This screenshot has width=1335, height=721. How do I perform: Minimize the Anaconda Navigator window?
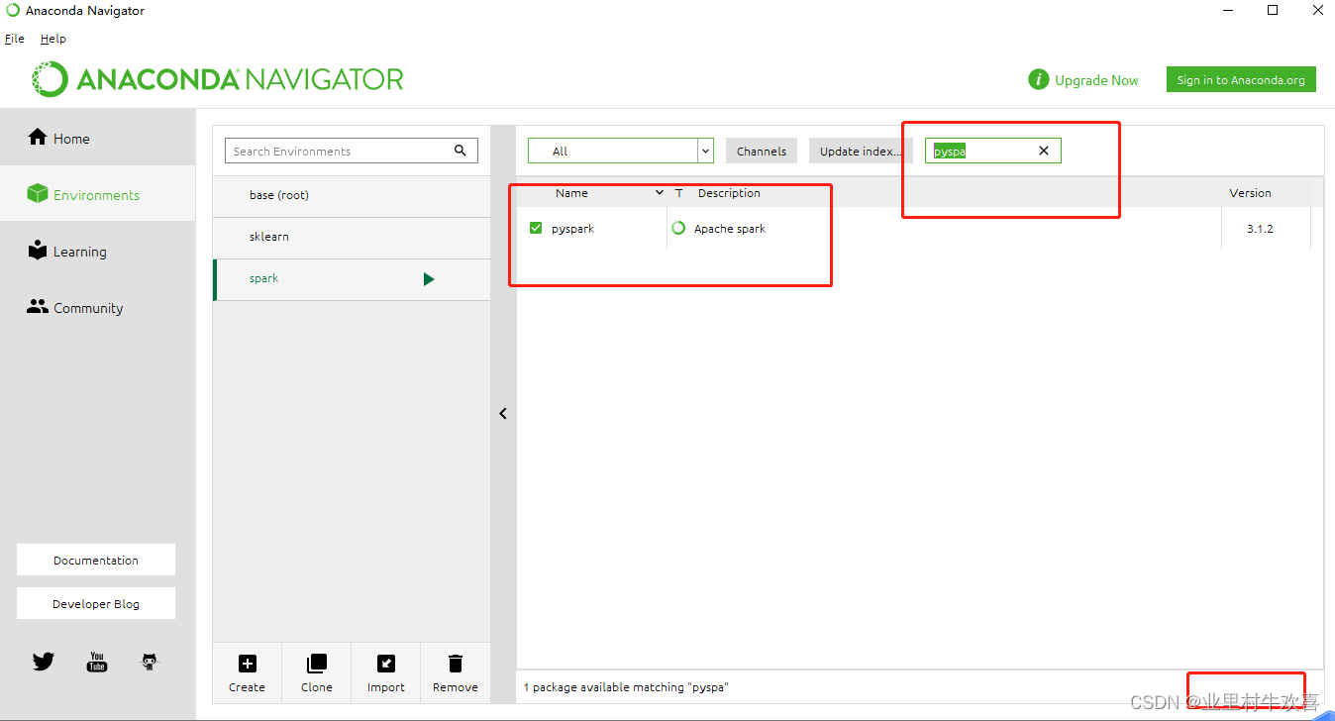click(x=1228, y=11)
